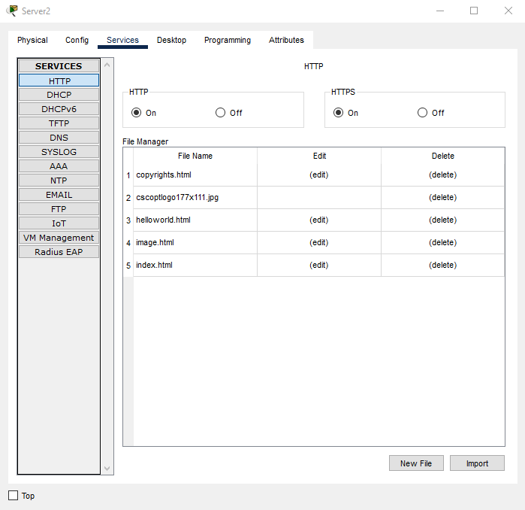525x510 pixels.
Task: Select the NTP service
Action: (59, 181)
